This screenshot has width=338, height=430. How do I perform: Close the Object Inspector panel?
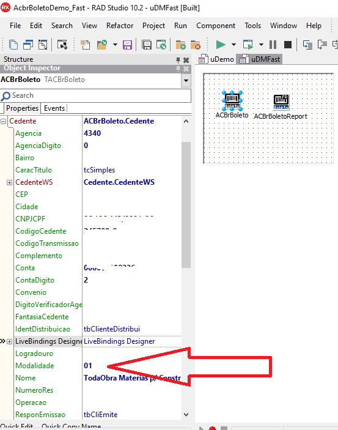pyautogui.click(x=186, y=69)
